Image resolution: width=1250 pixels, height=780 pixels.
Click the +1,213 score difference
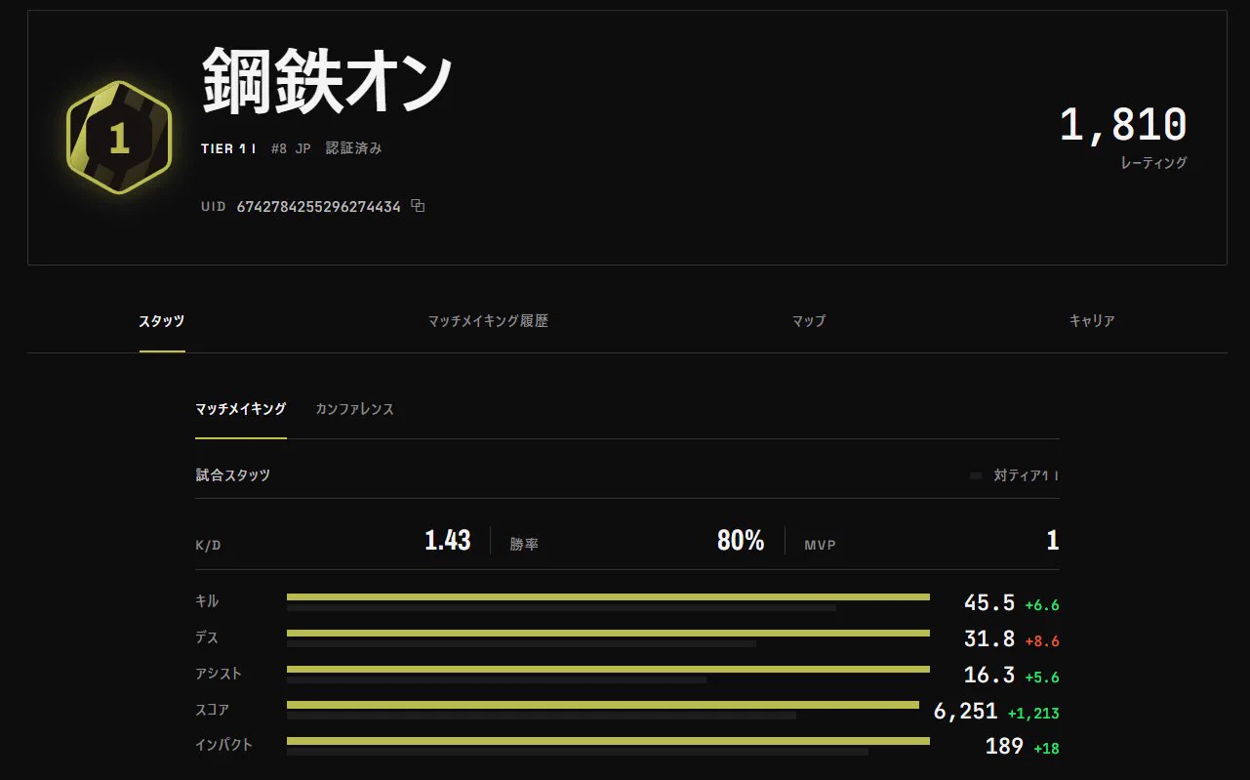(1033, 714)
